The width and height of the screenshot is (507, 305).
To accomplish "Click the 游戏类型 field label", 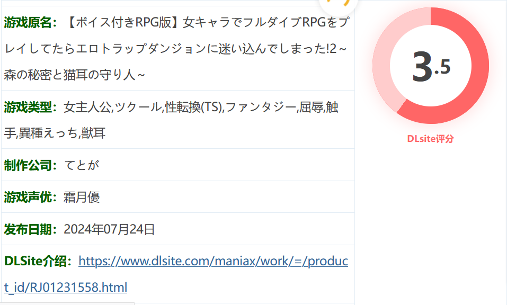I will point(30,107).
